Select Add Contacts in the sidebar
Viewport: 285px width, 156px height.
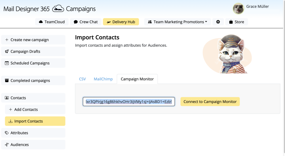click(x=35, y=109)
